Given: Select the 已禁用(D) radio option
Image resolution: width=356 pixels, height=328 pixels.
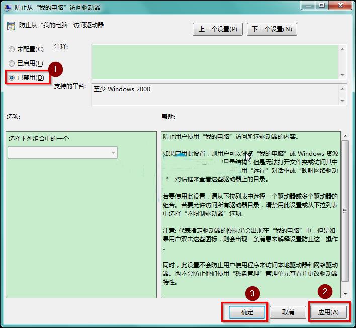Looking at the screenshot, I should point(12,78).
